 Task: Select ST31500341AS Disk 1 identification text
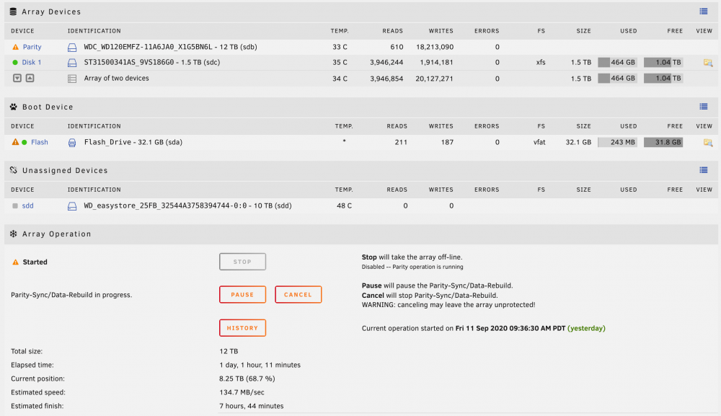tap(151, 63)
